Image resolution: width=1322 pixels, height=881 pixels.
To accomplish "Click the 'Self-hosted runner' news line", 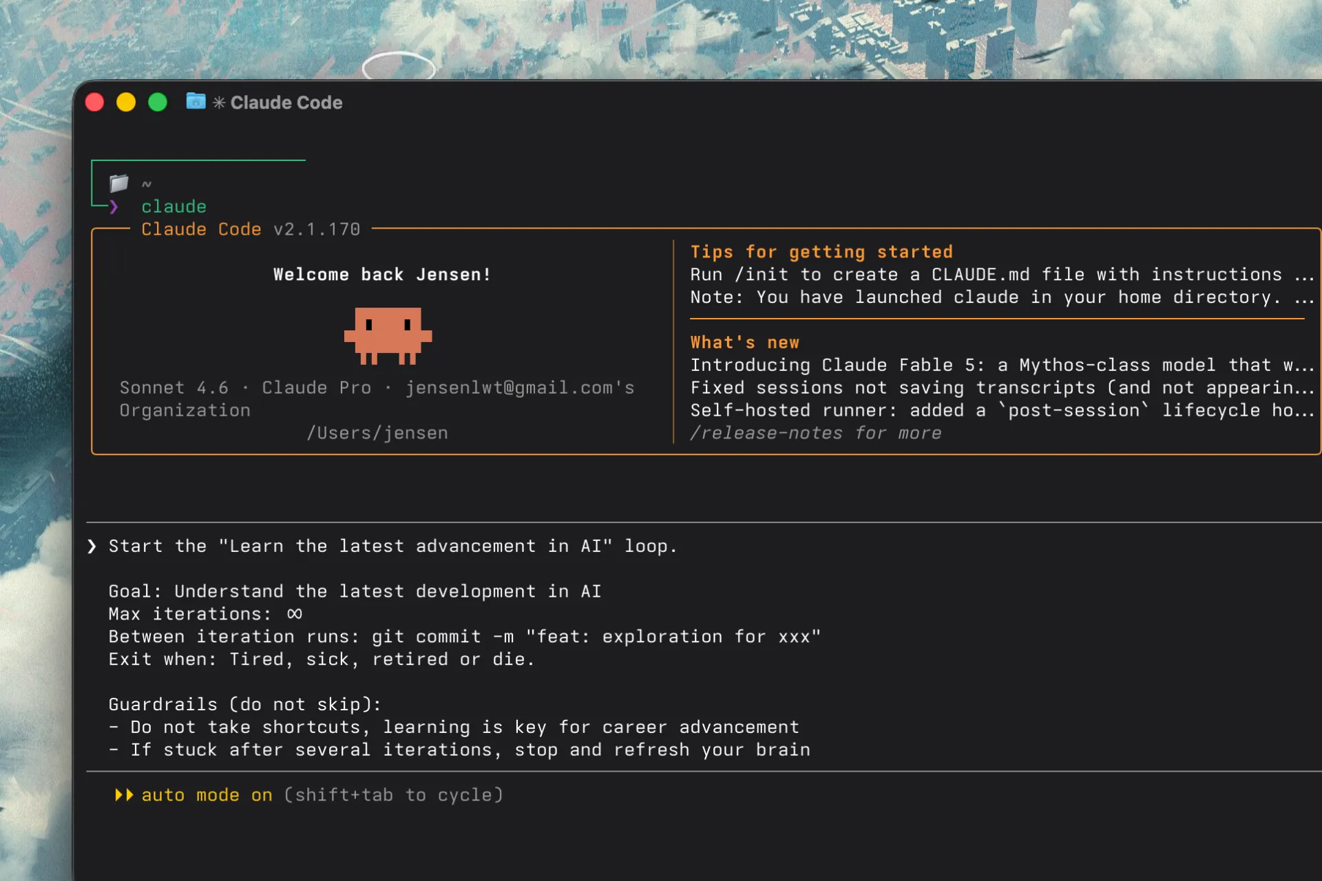I will (x=1003, y=411).
